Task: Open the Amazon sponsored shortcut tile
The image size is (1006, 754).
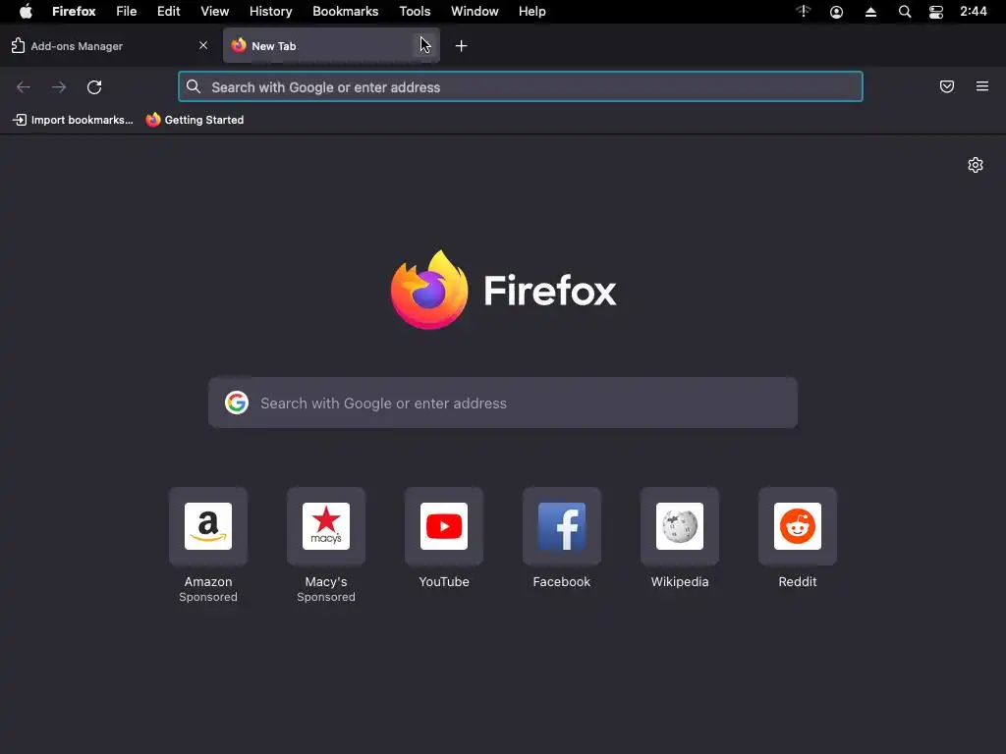Action: 208,526
